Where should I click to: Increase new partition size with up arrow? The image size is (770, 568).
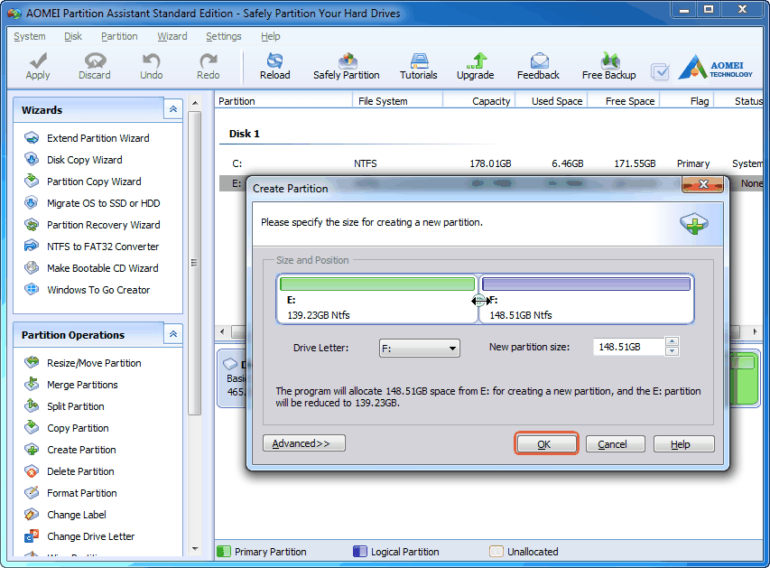coord(672,341)
